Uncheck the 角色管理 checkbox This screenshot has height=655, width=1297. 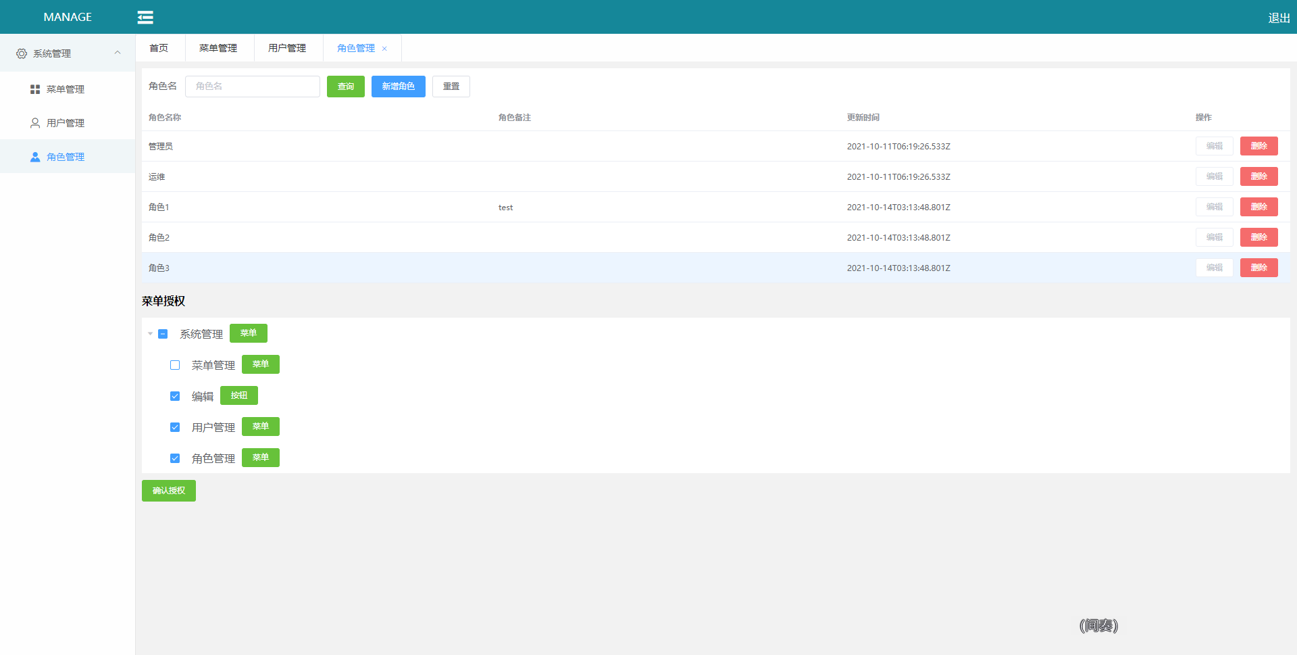(175, 458)
